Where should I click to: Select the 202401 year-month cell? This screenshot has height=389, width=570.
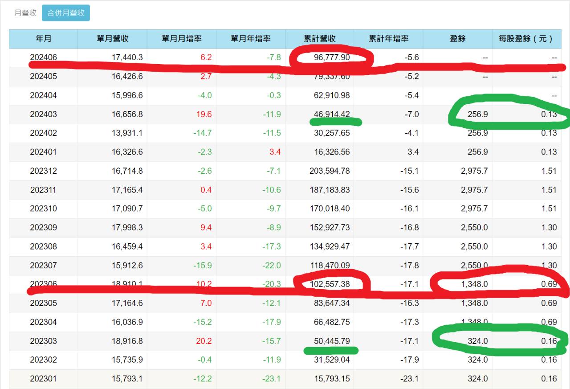tap(44, 152)
